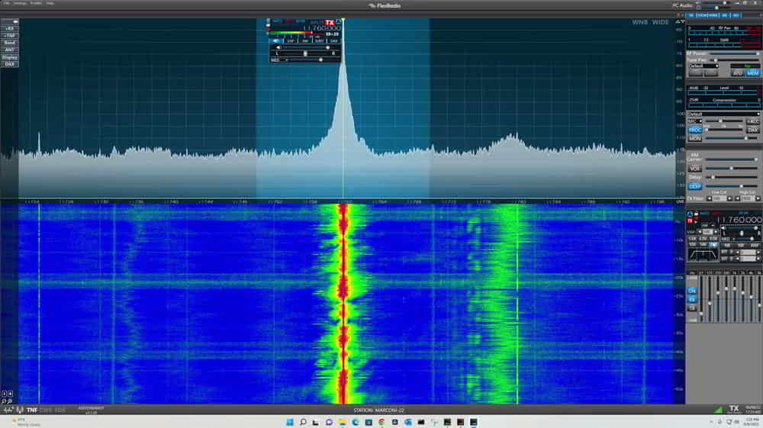Toggle the NB noise blanker in slice panel
Viewport: 763px width, 428px height.
click(727, 246)
